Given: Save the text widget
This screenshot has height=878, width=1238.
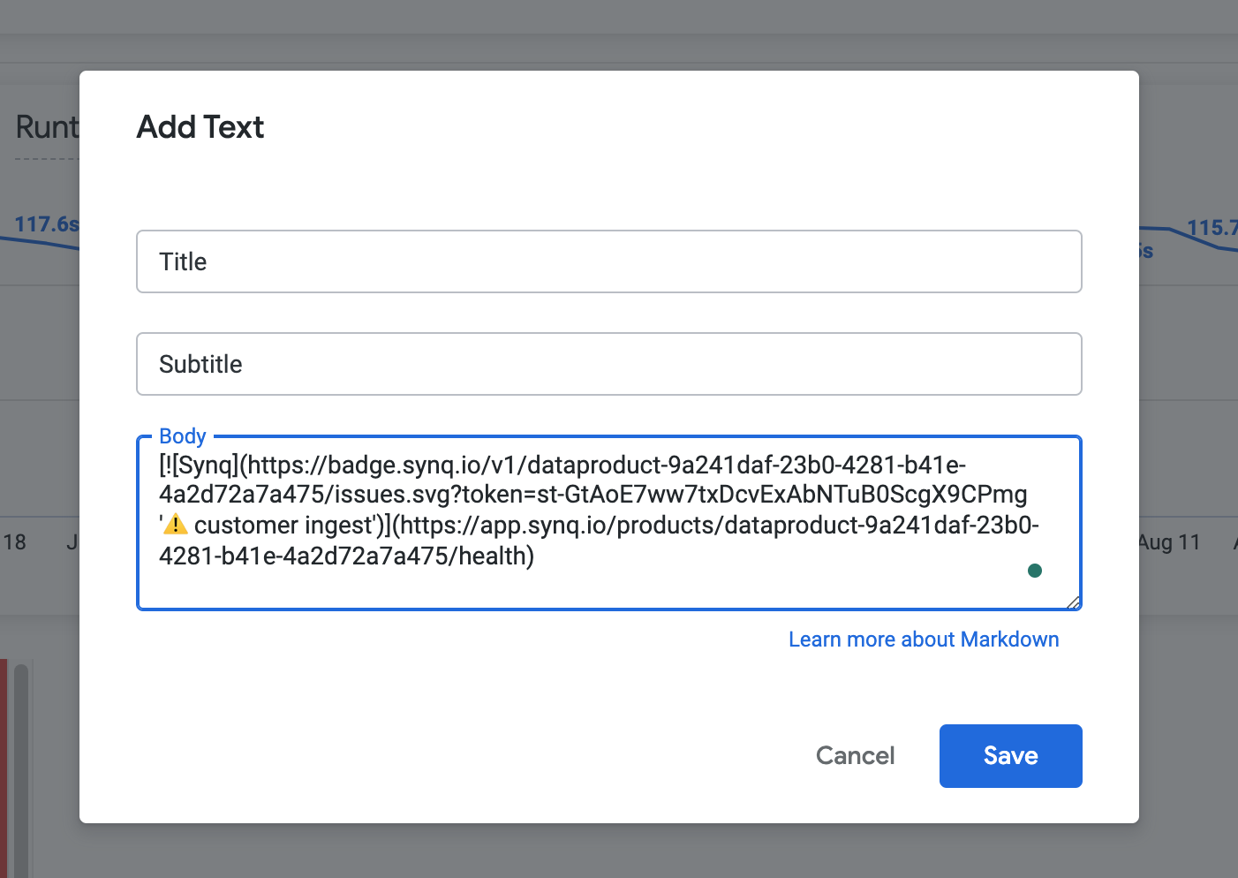Looking at the screenshot, I should click(x=1010, y=756).
